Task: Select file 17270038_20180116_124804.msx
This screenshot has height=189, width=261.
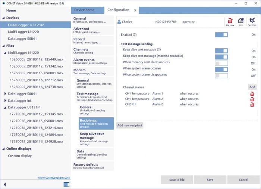Action: point(36,135)
